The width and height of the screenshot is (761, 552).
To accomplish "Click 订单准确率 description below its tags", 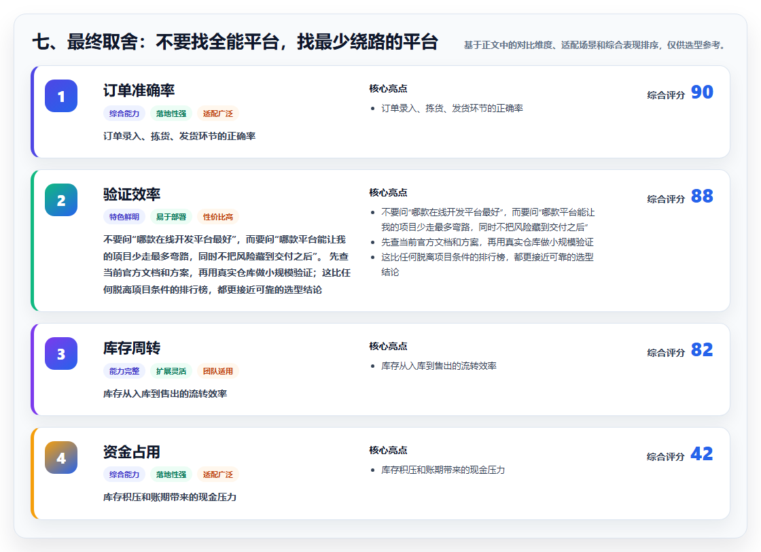I will (179, 137).
